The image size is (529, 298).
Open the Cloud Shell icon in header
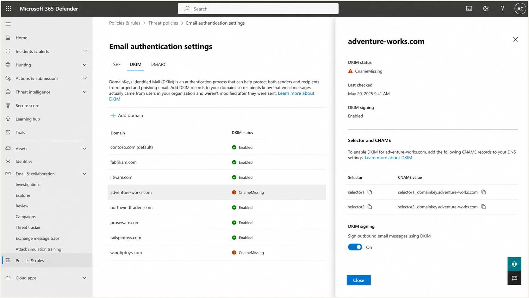point(469,9)
